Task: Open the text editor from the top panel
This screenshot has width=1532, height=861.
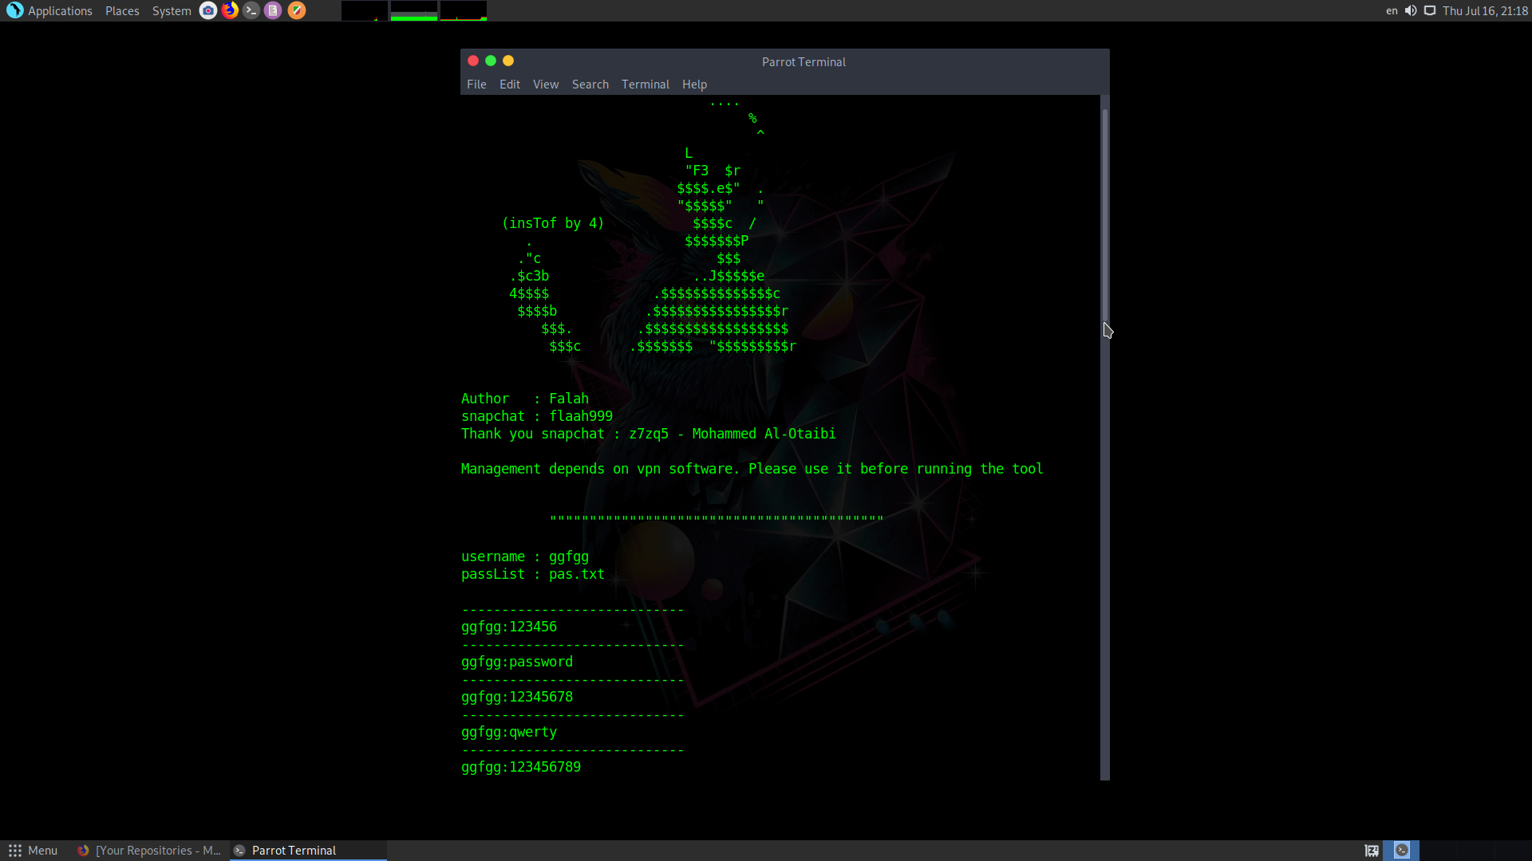Action: [273, 10]
